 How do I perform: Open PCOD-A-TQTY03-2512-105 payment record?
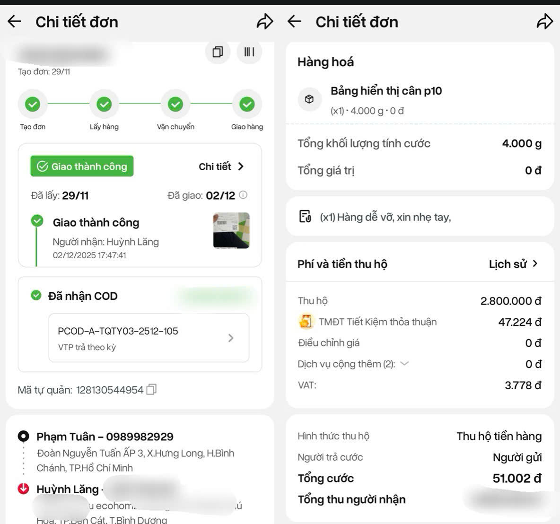pos(149,338)
